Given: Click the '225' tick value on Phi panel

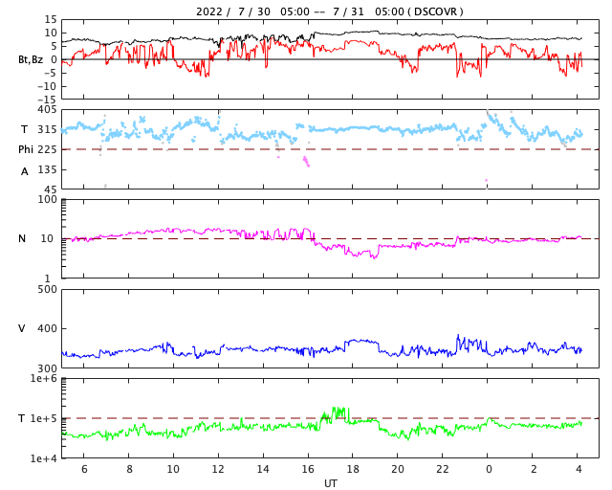Looking at the screenshot, I should (47, 149).
